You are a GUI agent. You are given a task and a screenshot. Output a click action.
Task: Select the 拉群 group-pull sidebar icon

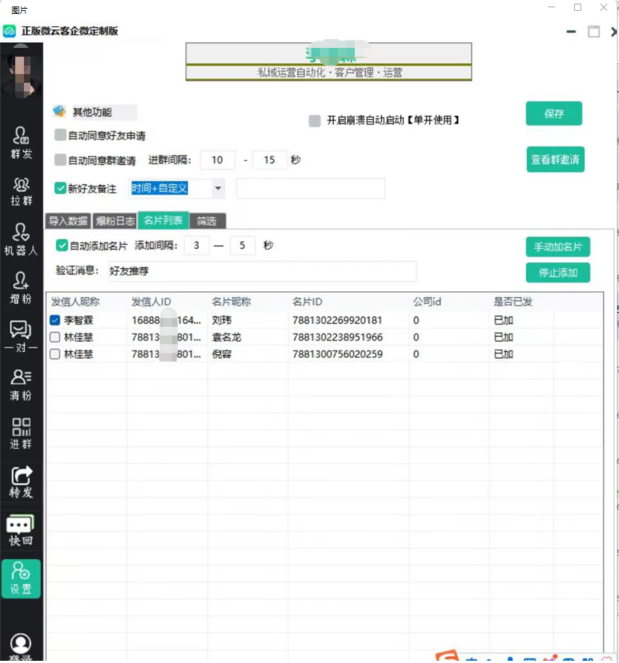(x=21, y=192)
